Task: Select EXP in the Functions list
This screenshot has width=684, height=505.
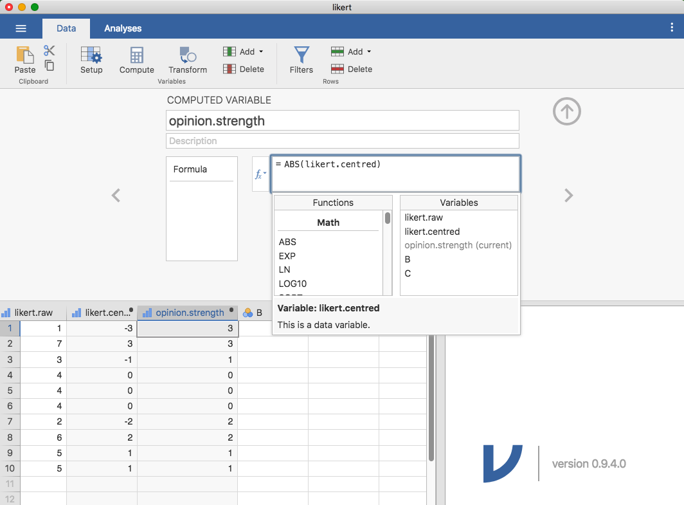Action: tap(287, 256)
